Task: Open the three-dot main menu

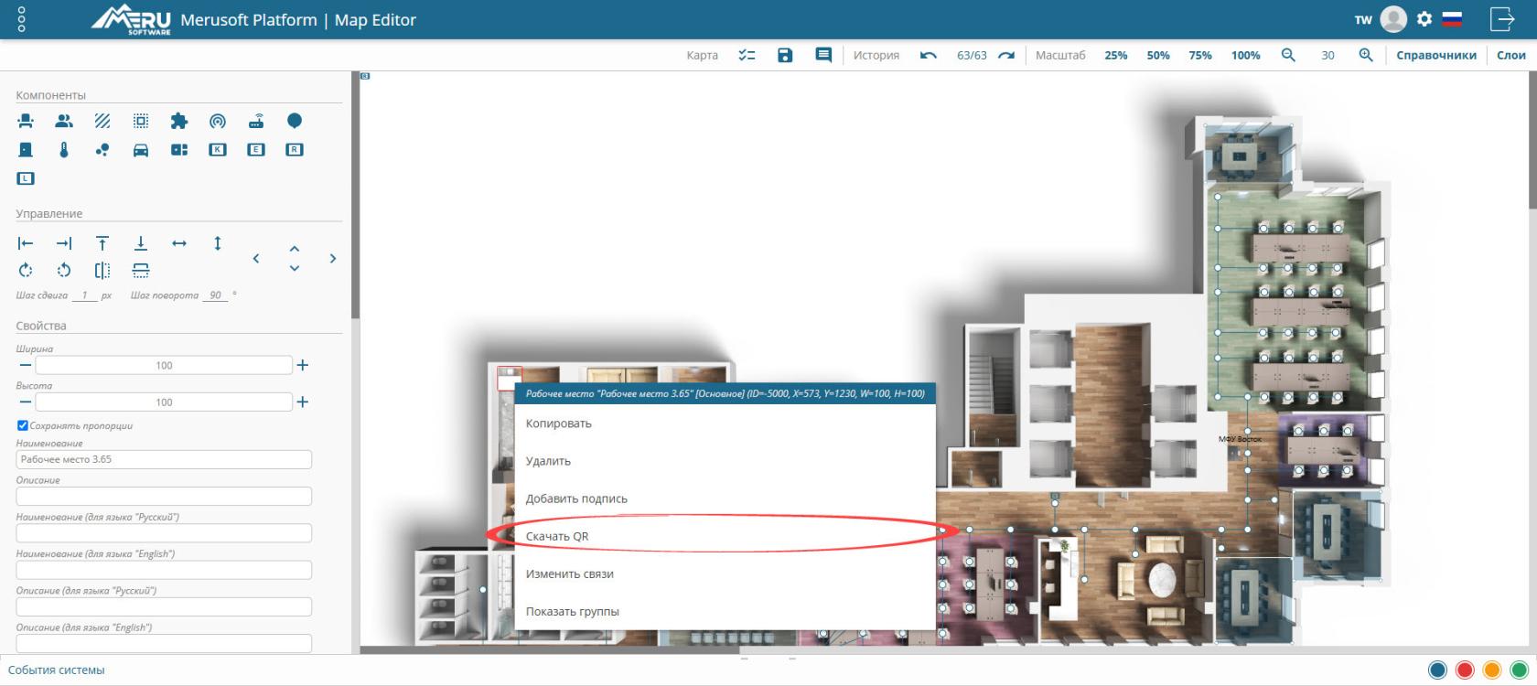Action: 22,19
